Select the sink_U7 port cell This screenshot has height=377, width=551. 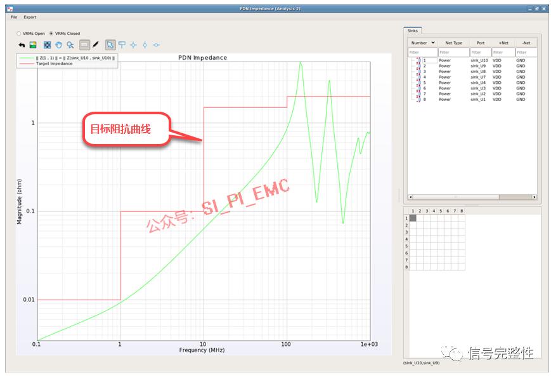(478, 77)
